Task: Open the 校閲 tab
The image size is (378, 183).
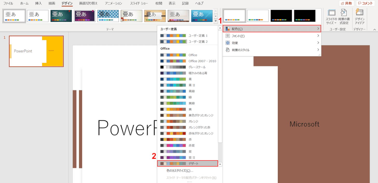Action: pyautogui.click(x=159, y=3)
